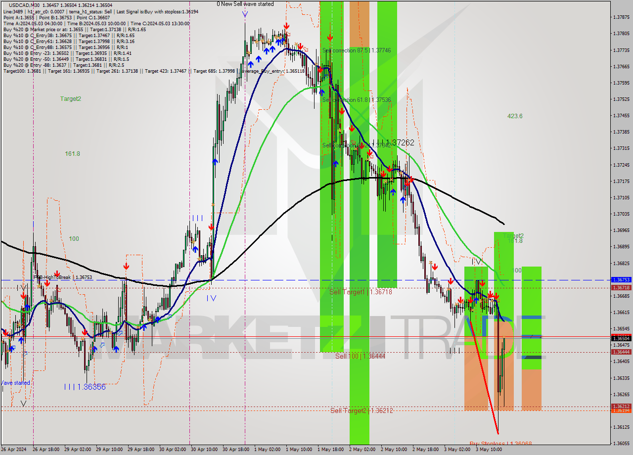Click the 1.37875 price scale value
Viewport: 633px width, 455px height.
(x=621, y=17)
